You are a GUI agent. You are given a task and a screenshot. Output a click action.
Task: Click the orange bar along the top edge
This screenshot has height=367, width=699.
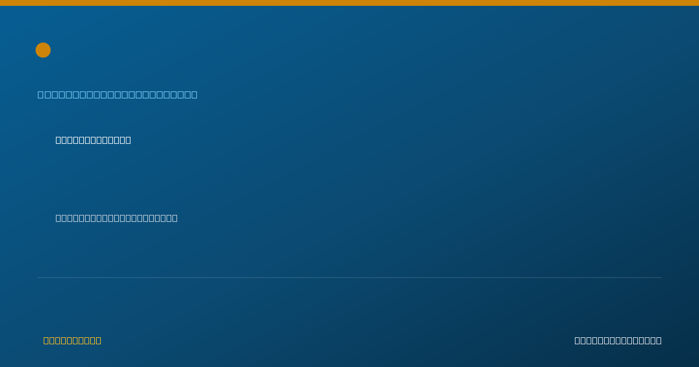[x=349, y=3]
